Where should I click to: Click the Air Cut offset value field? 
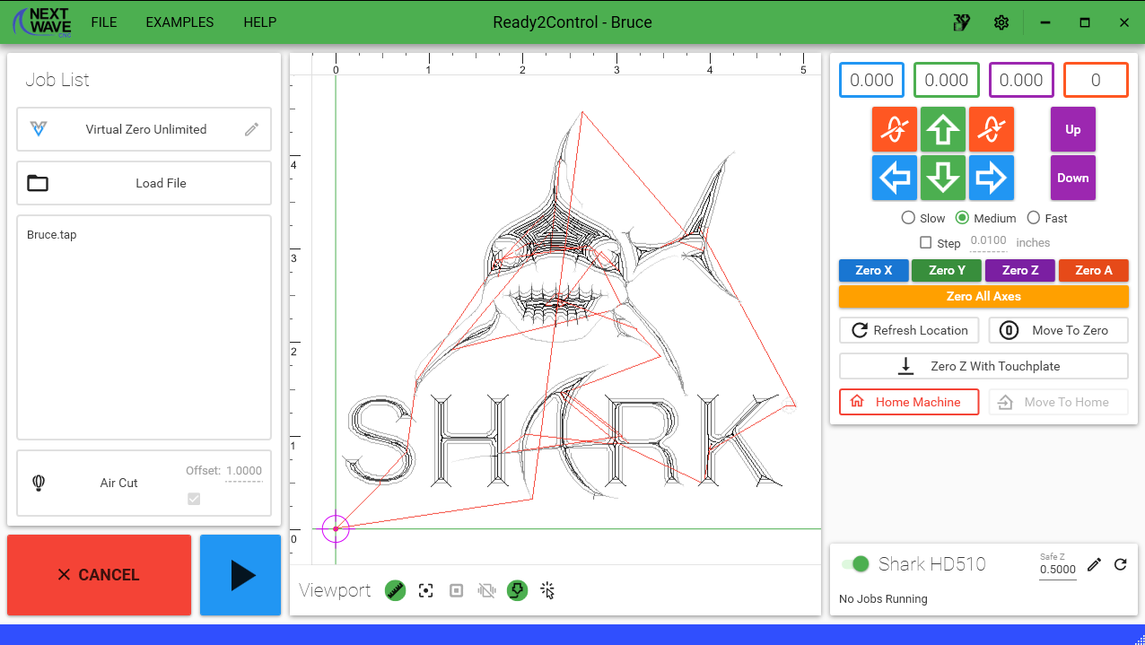[244, 470]
